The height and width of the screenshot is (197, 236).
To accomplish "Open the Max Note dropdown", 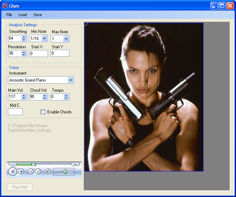I will pos(66,39).
